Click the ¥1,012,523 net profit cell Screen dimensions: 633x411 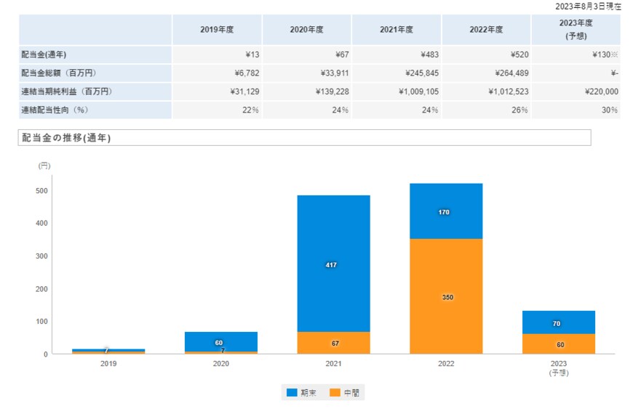(x=485, y=91)
